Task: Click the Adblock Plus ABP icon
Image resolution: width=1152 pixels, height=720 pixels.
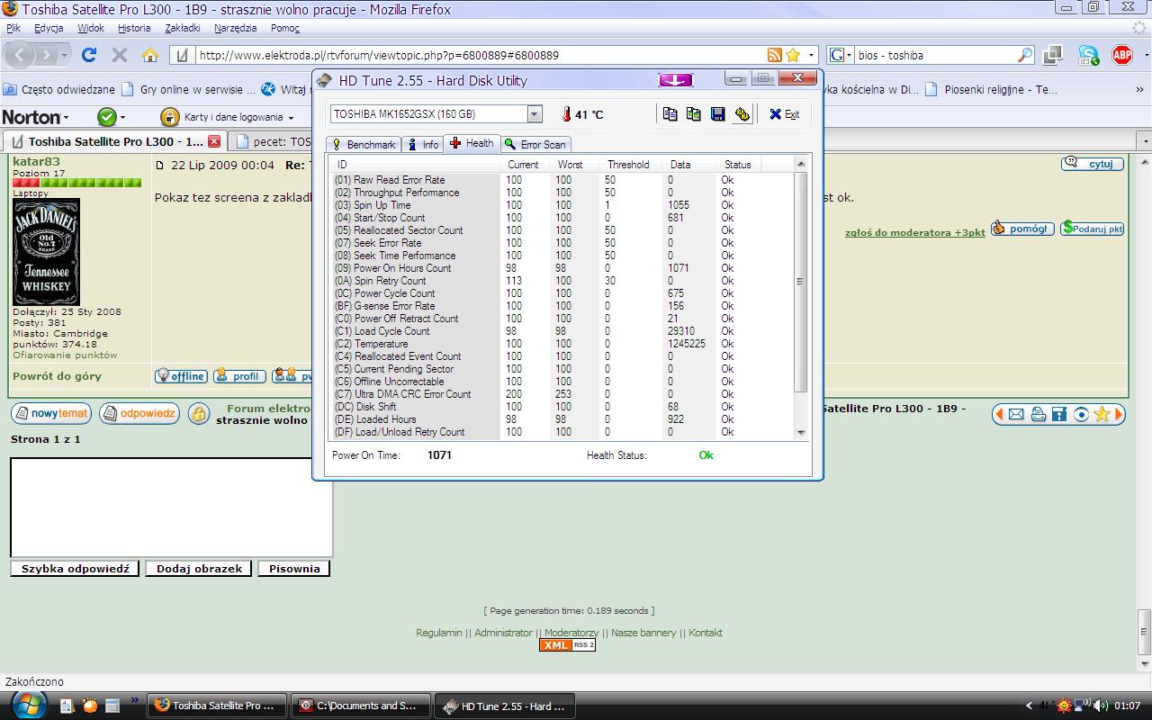Action: [x=1122, y=55]
